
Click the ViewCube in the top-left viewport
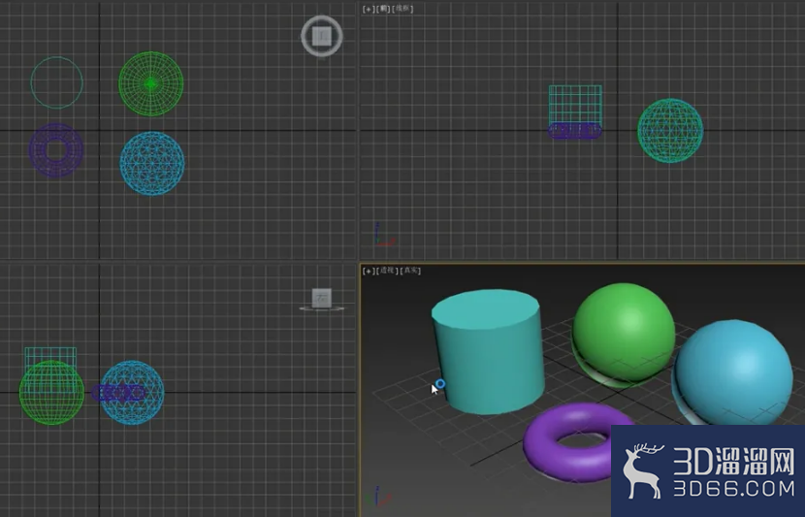tap(322, 36)
